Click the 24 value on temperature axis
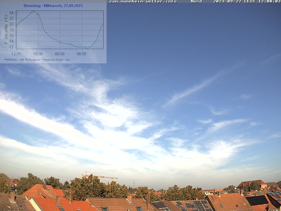The height and width of the screenshot is (211, 281). [12, 13]
